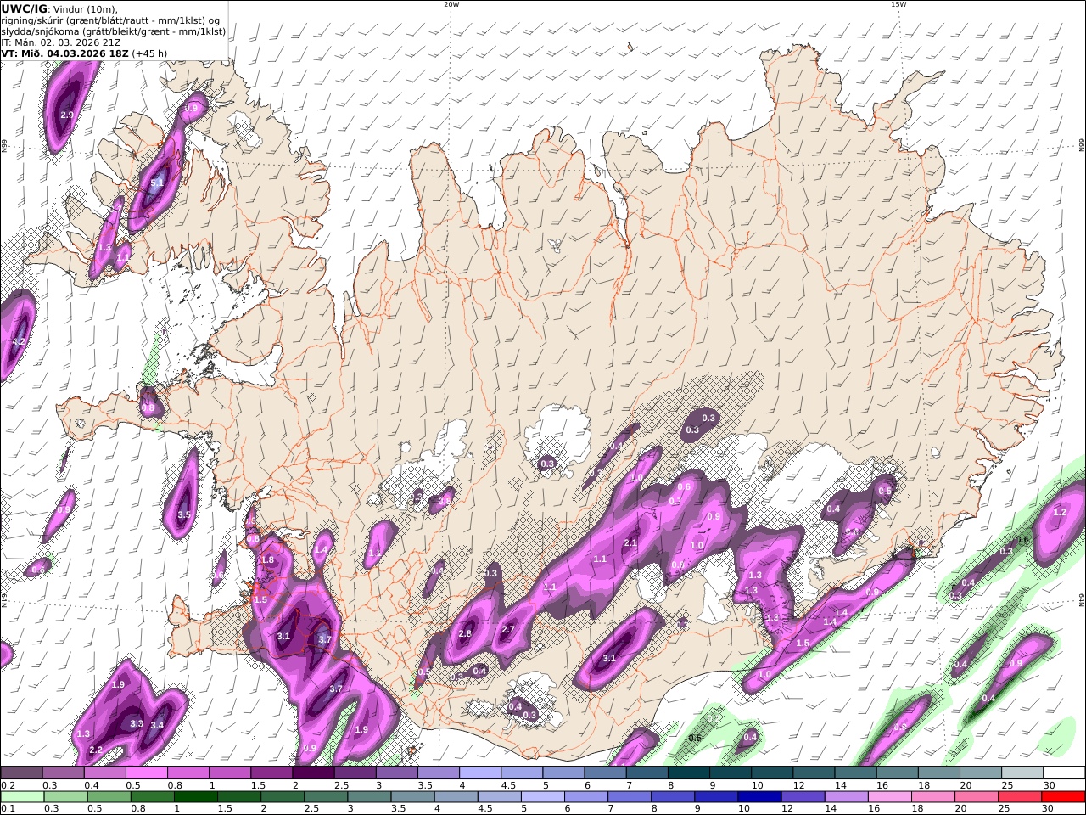
Task: Select the 2.2 value on the map's bottom left
Action: [x=96, y=750]
